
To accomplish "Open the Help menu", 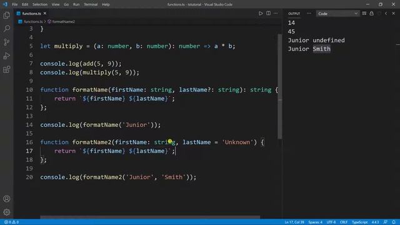I will click(x=106, y=4).
